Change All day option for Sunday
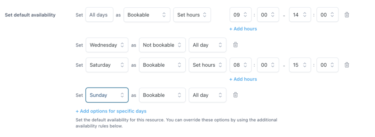This screenshot has height=137, width=375. [208, 95]
